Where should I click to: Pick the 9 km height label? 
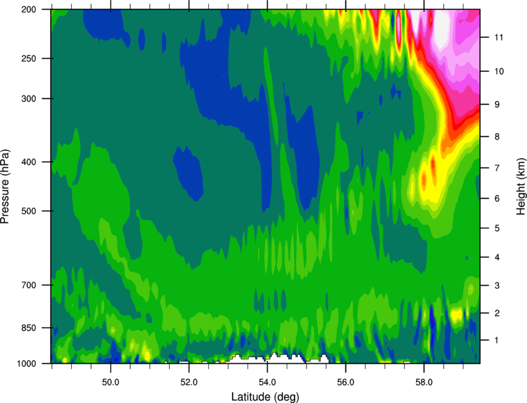click(x=497, y=105)
